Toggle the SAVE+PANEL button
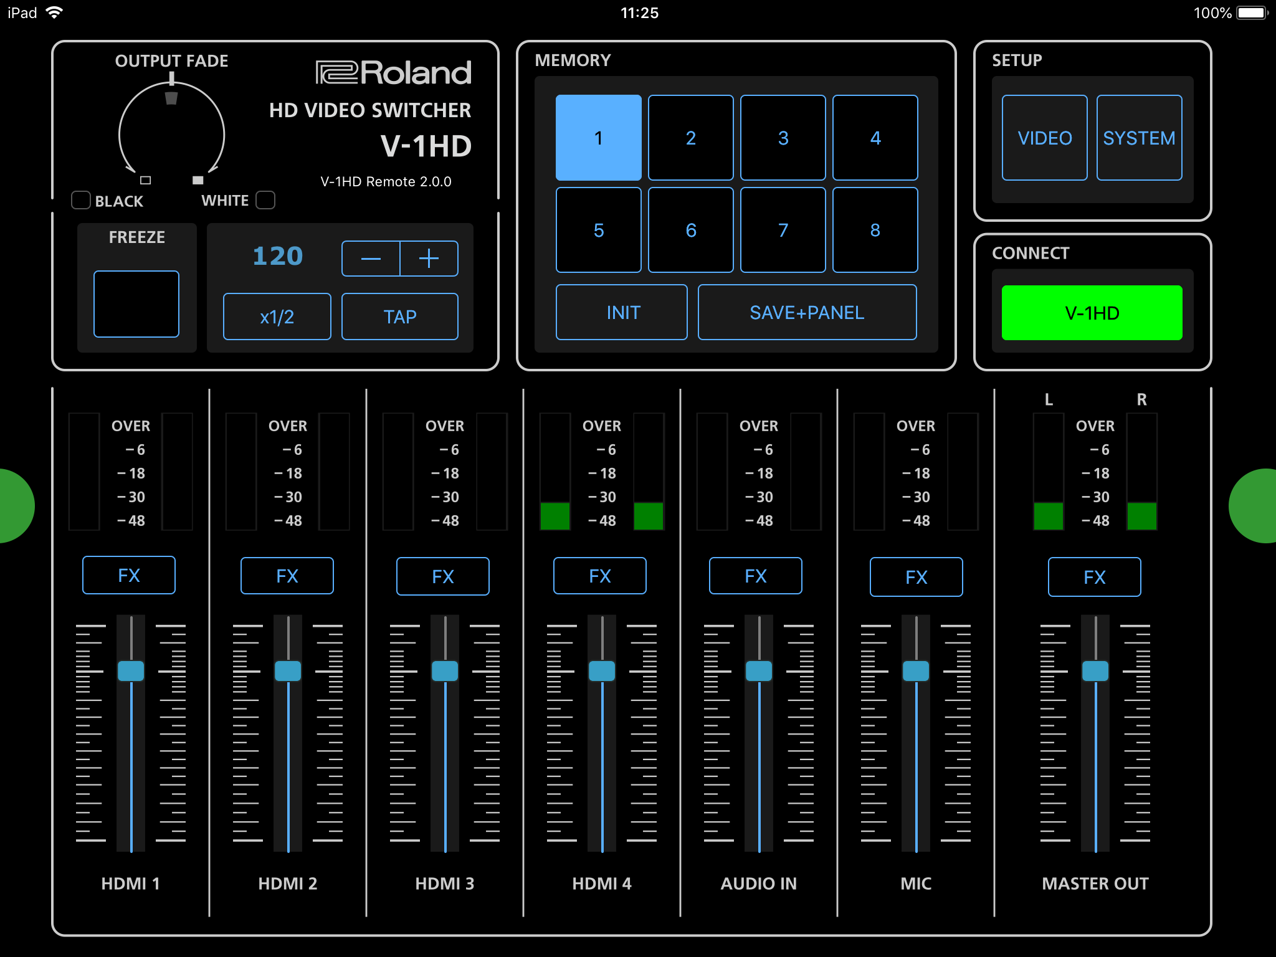Image resolution: width=1276 pixels, height=957 pixels. [807, 312]
